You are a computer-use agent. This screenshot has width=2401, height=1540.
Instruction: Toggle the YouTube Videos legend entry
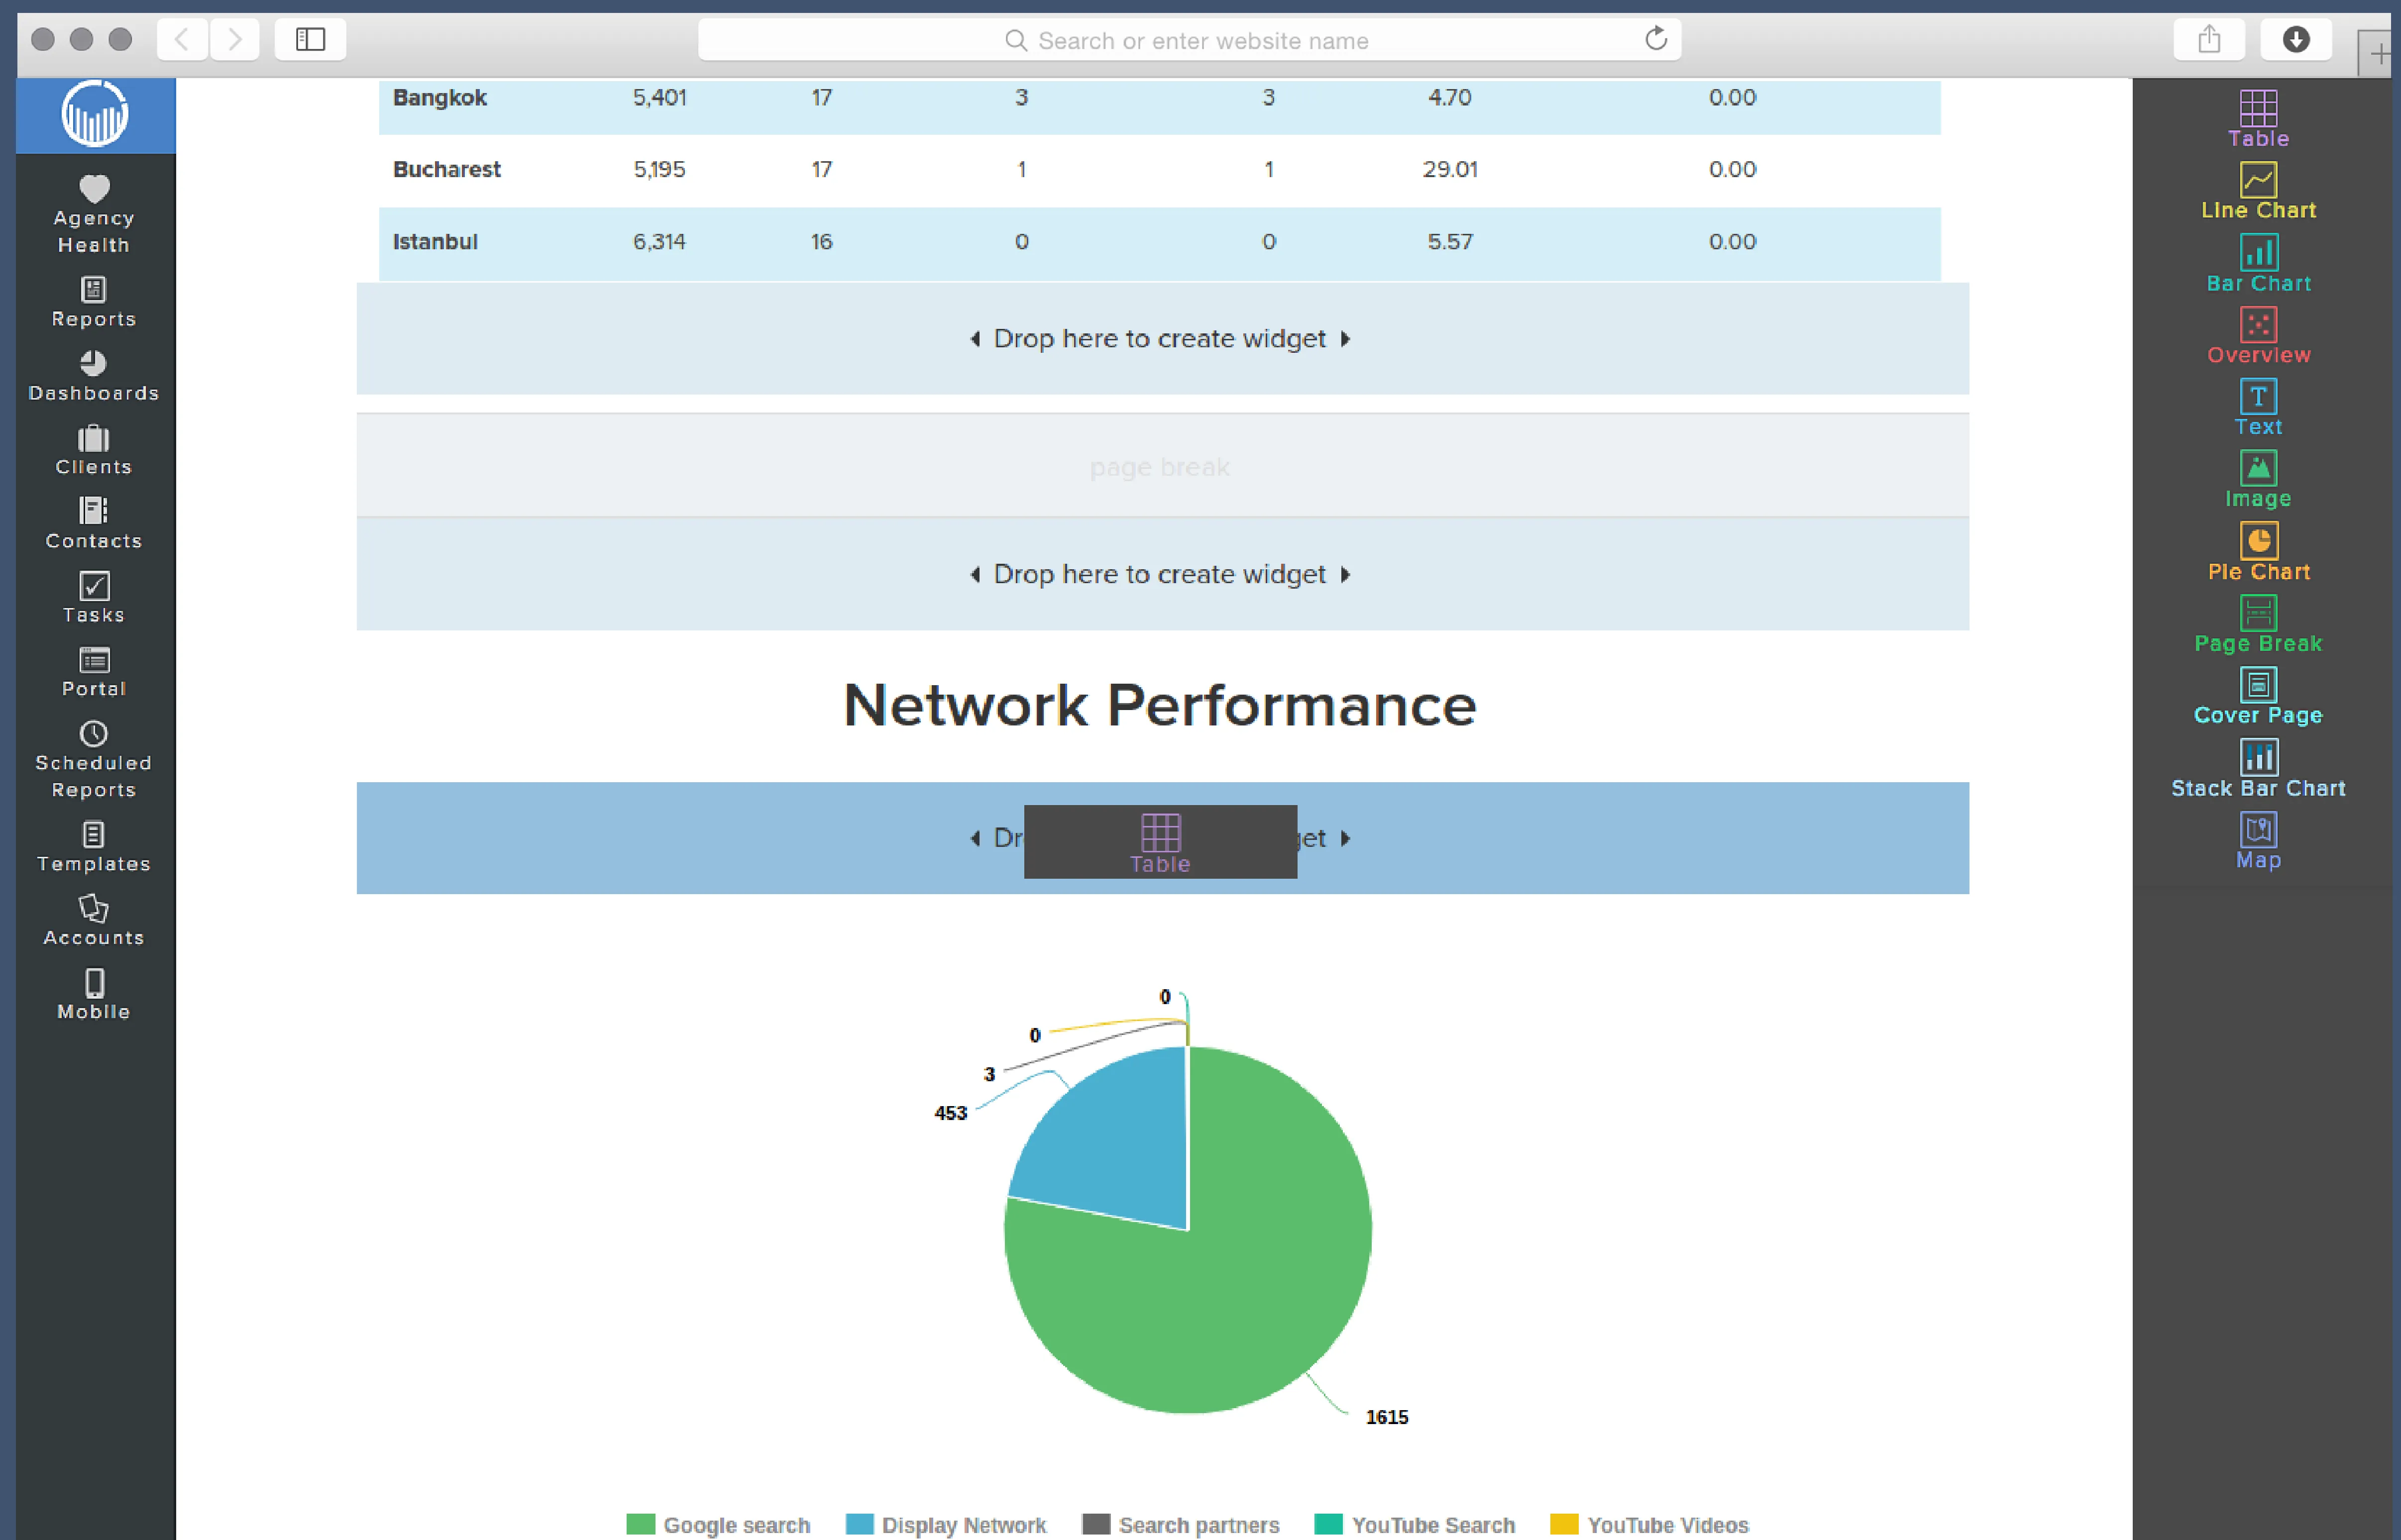1650,1524
